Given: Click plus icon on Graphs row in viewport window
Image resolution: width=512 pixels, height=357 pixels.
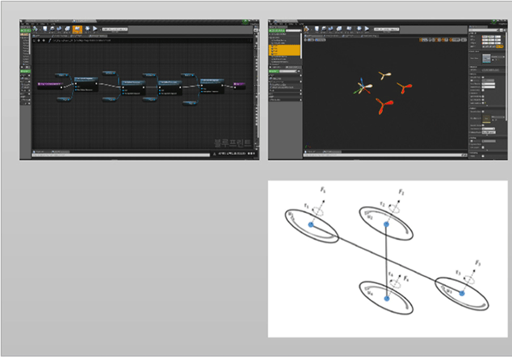Looking at the screenshot, I should 300,75.
